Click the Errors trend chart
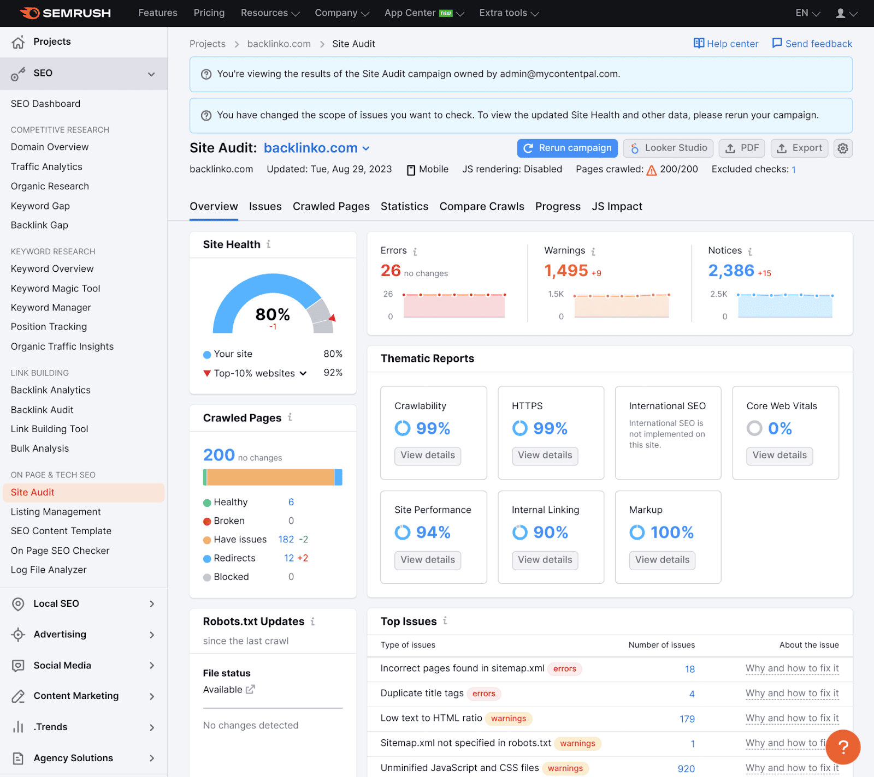 454,305
